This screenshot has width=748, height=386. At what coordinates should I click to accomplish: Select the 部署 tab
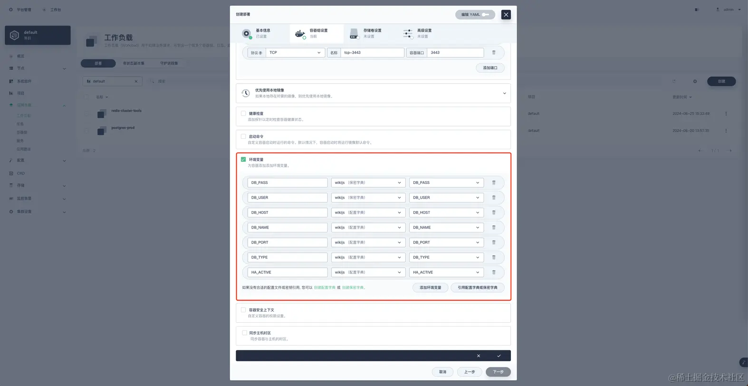pos(98,63)
